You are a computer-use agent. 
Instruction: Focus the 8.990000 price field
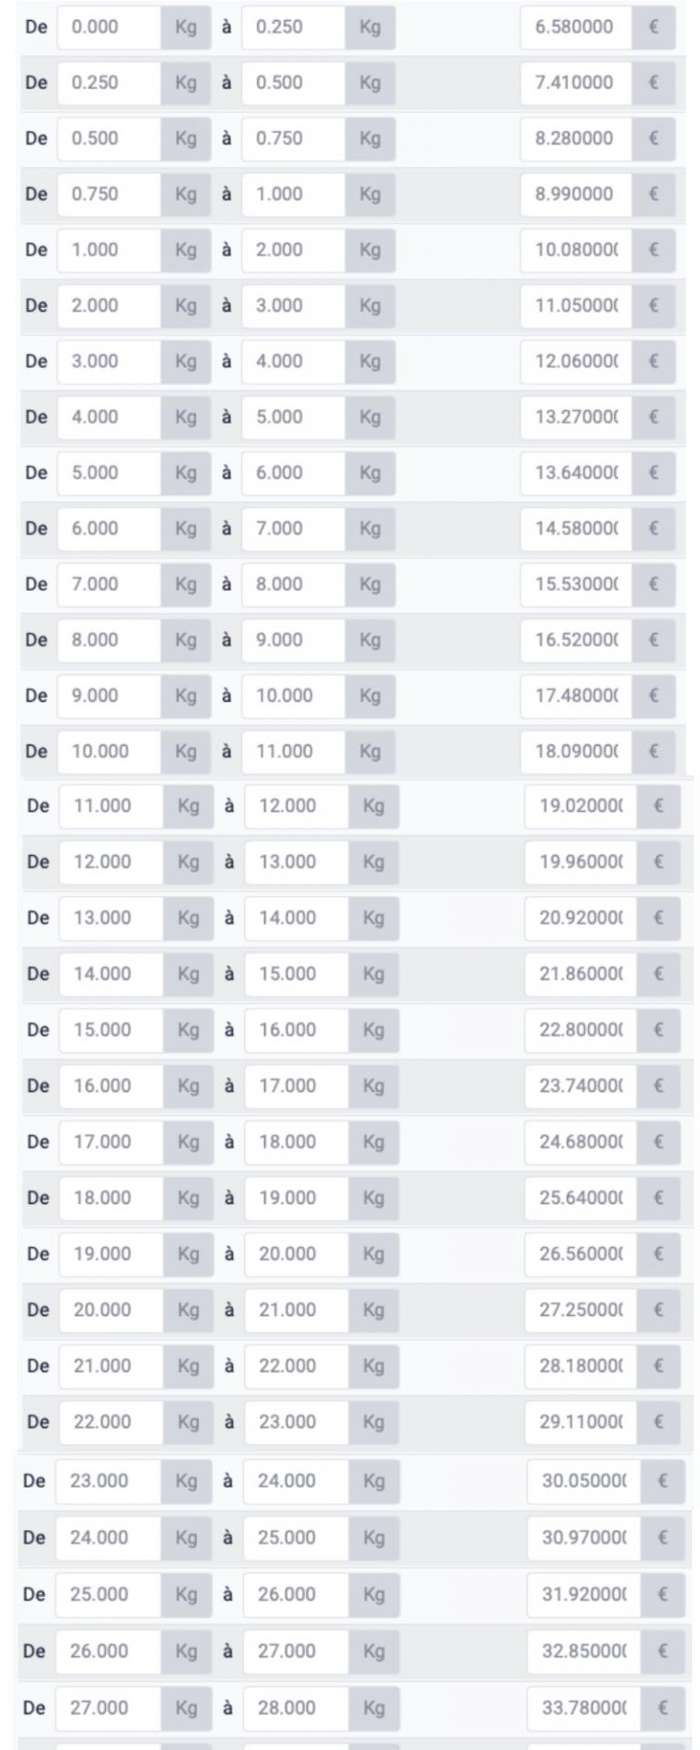[577, 194]
